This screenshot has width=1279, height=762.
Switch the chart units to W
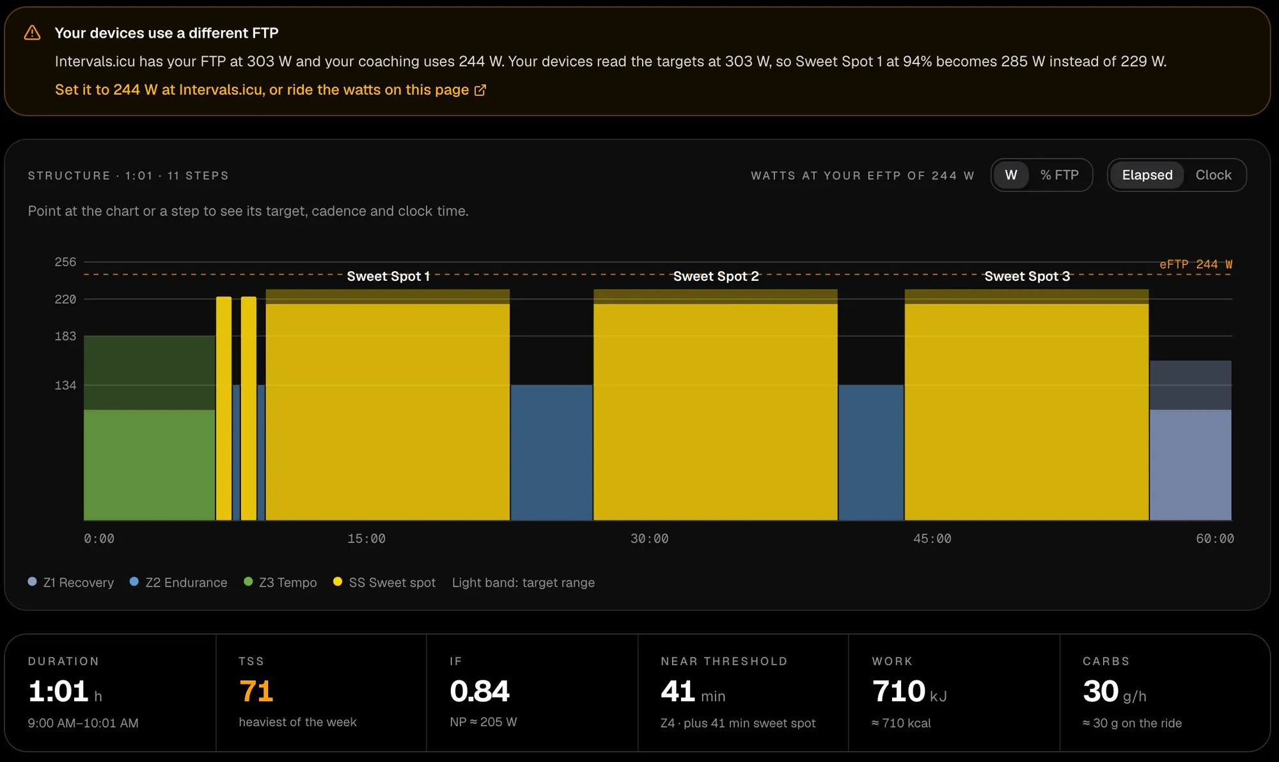click(x=1011, y=175)
